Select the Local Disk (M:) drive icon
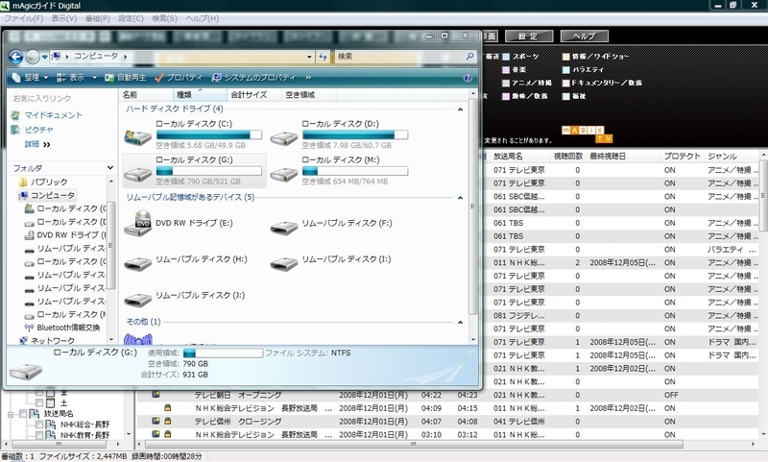This screenshot has height=462, width=768. [283, 174]
